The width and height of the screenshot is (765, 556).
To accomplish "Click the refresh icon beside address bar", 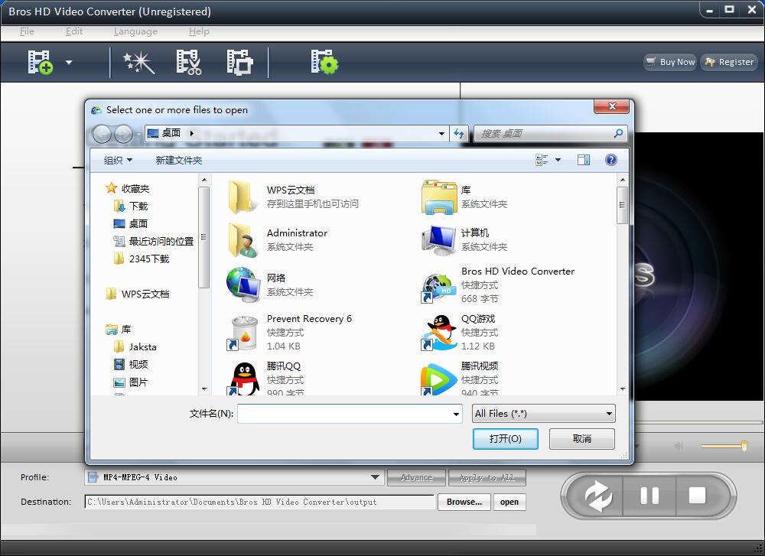I will click(459, 133).
